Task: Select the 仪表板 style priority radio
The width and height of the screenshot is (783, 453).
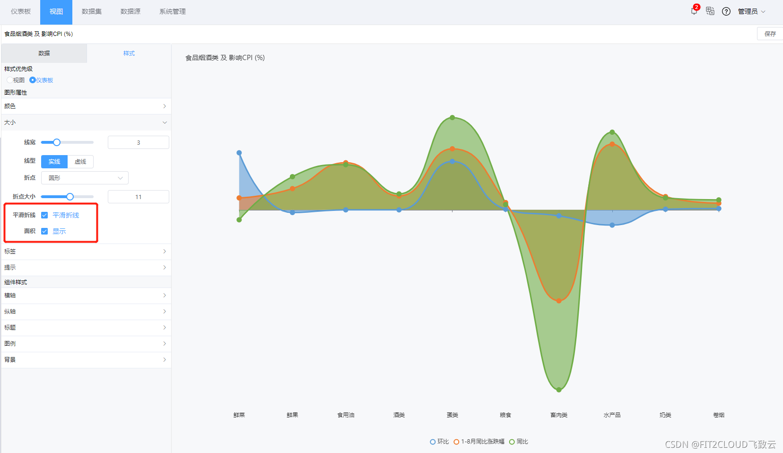Action: (33, 80)
